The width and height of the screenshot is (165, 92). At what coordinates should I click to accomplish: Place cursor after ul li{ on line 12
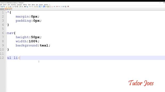20,58
